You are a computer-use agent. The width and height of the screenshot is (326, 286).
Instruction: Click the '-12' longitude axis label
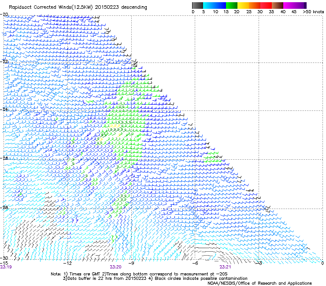point(67,263)
